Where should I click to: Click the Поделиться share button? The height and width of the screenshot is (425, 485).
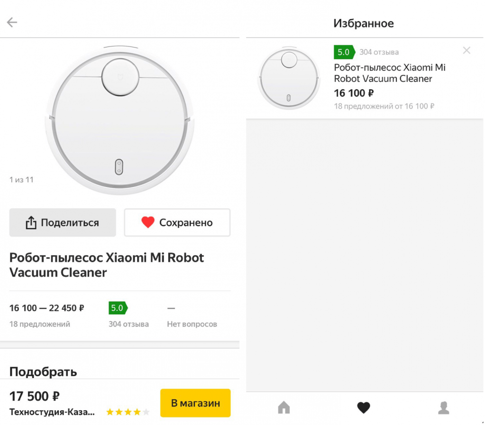tap(63, 222)
